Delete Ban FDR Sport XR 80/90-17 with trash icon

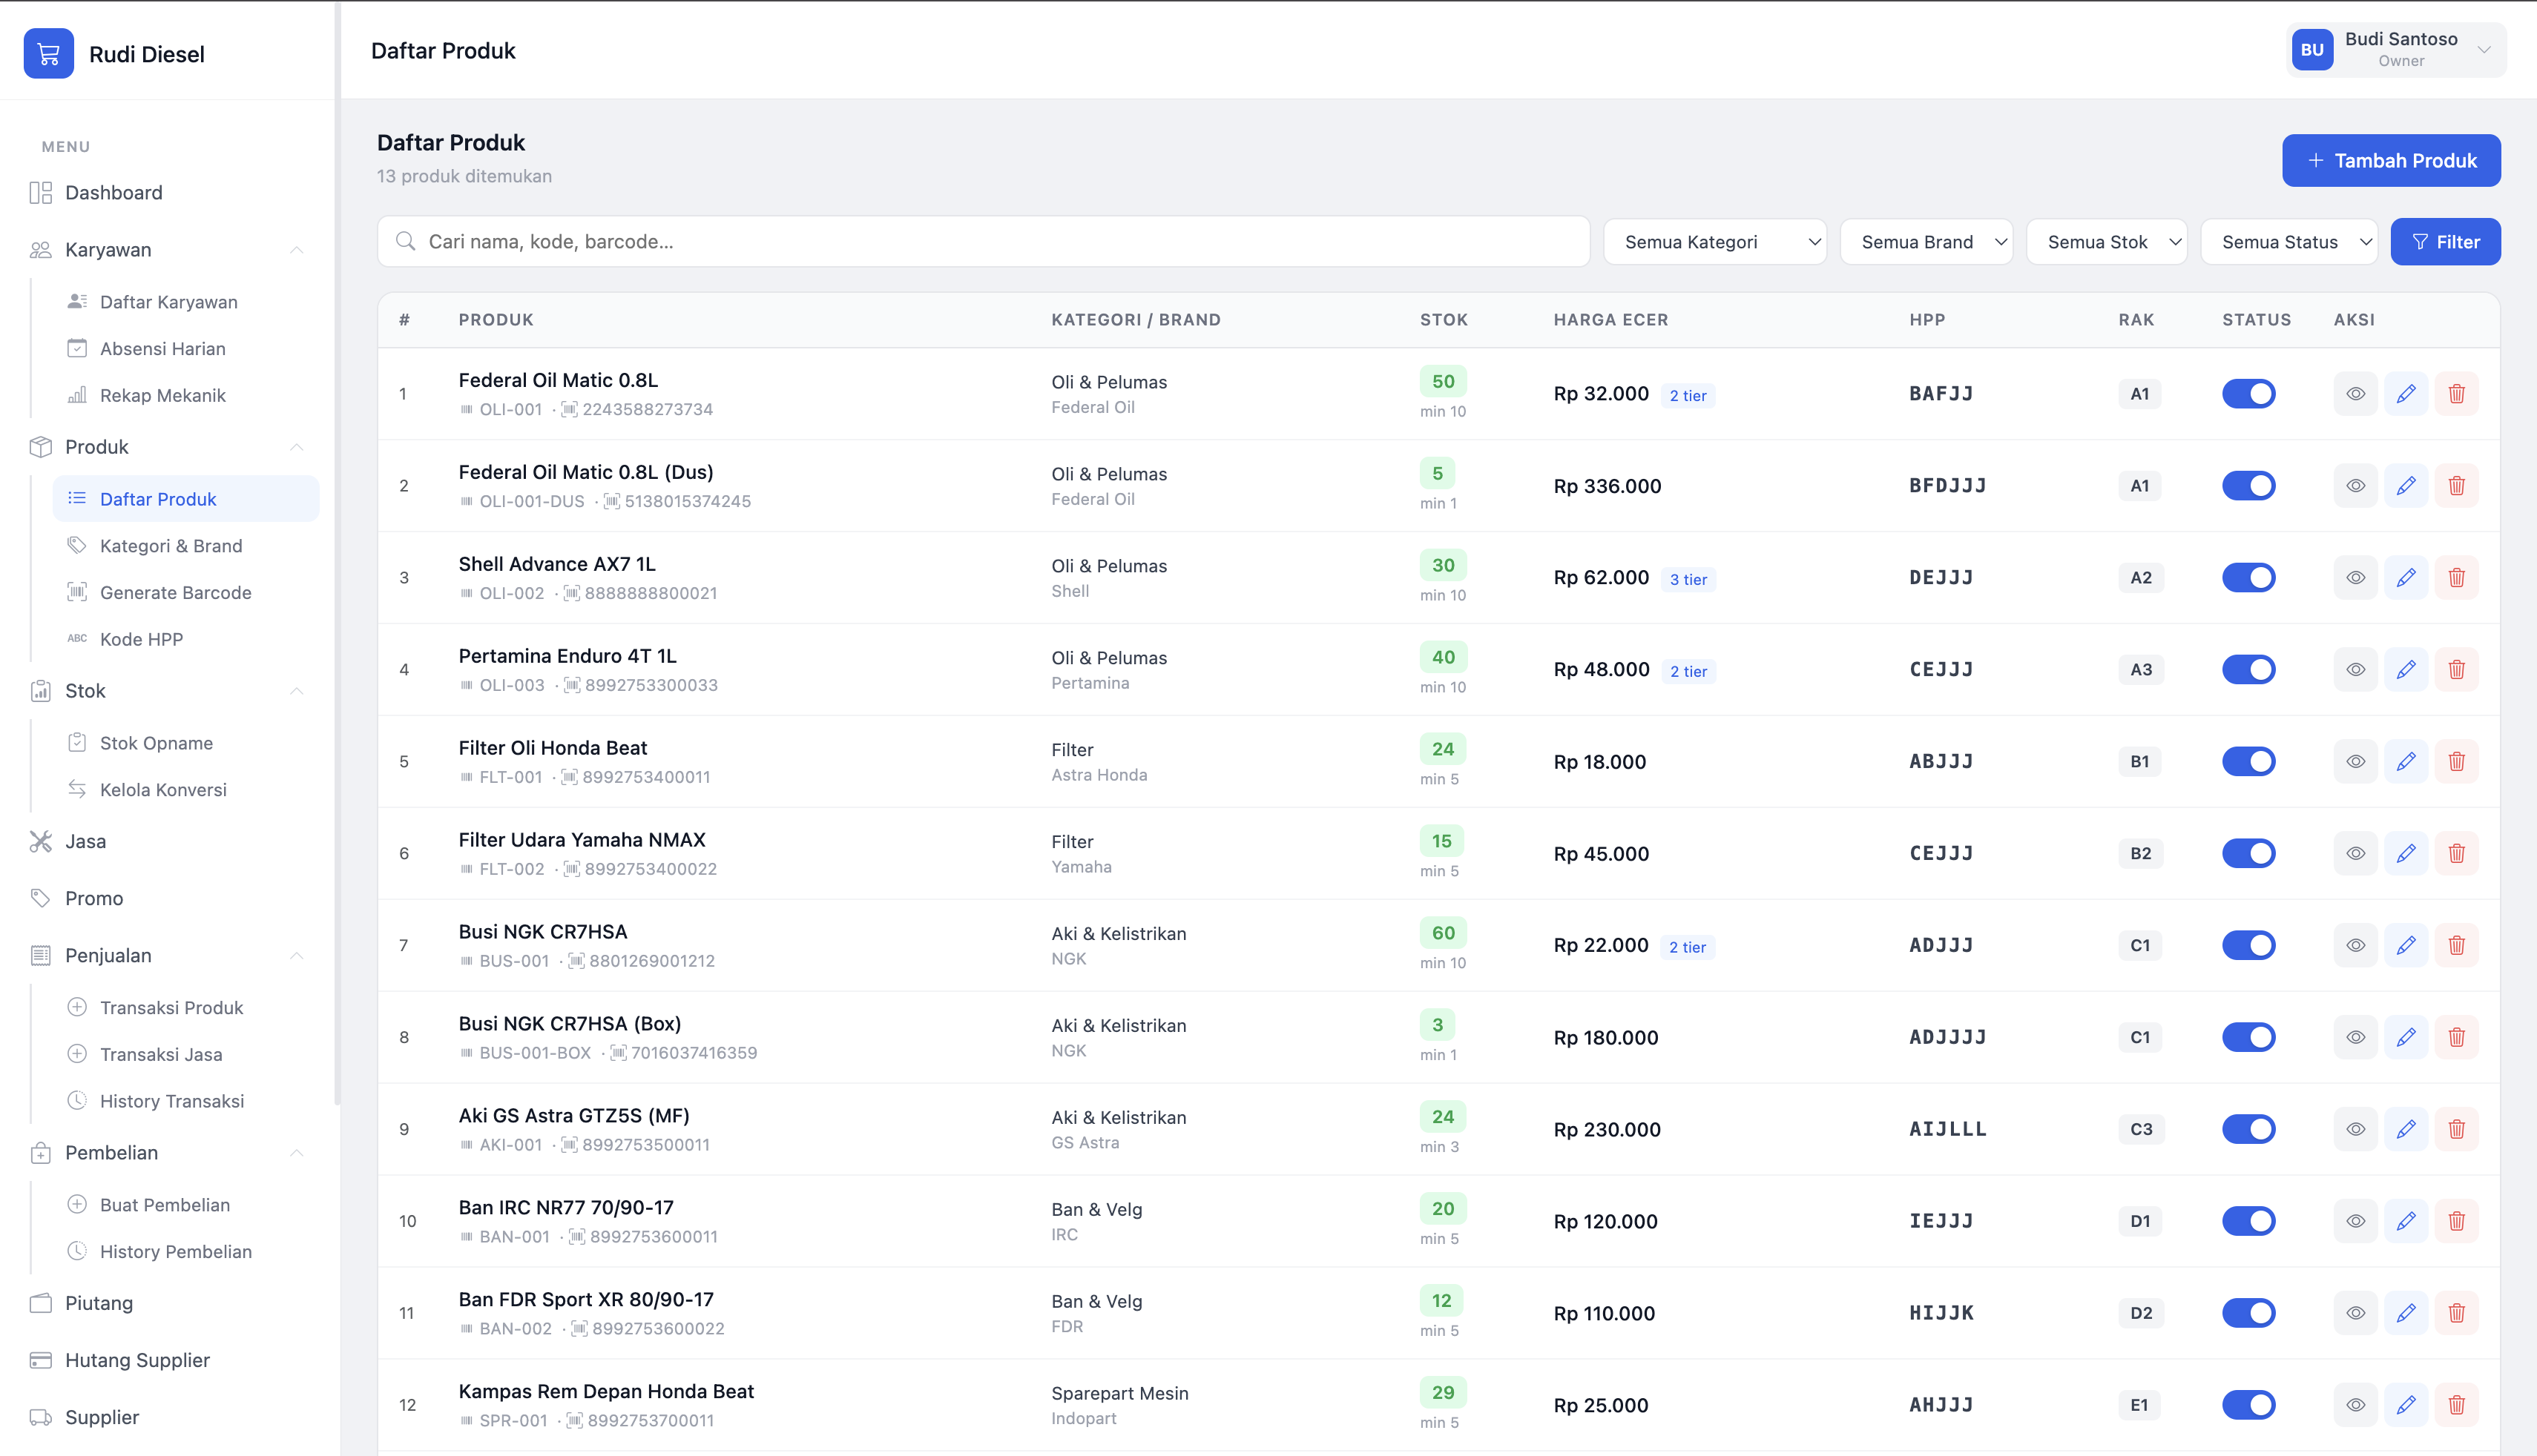click(2457, 1314)
